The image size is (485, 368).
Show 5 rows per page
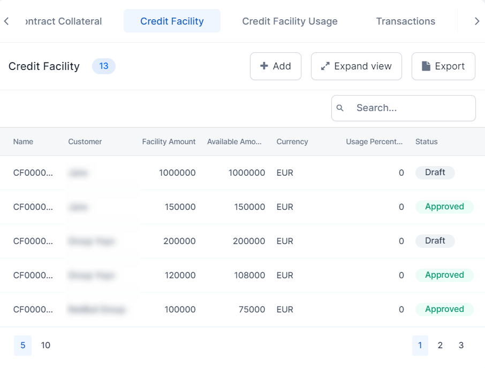(x=22, y=346)
